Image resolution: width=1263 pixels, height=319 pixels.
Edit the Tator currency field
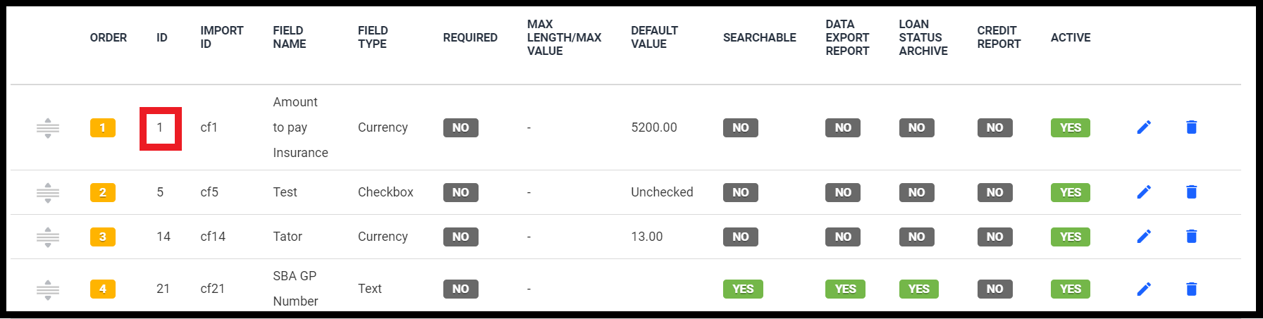(x=1144, y=237)
